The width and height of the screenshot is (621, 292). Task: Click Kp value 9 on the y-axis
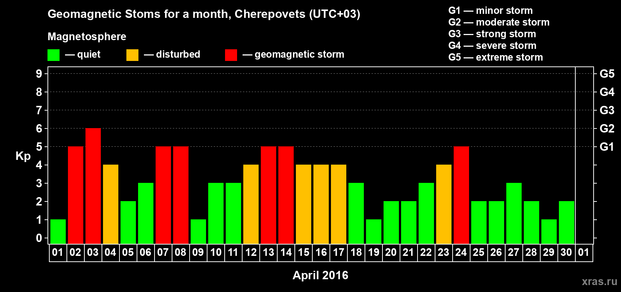click(x=39, y=74)
